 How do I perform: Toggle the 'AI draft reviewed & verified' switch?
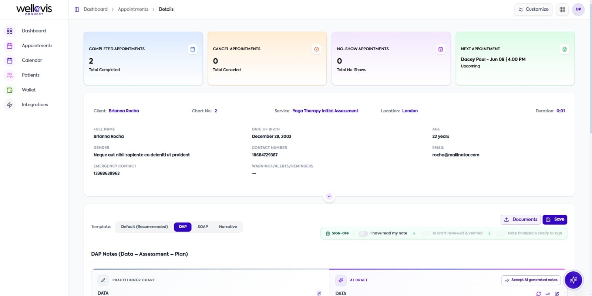tap(425, 234)
